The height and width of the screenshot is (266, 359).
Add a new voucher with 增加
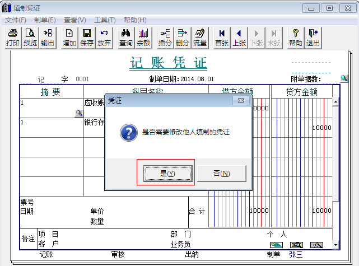tap(69, 38)
